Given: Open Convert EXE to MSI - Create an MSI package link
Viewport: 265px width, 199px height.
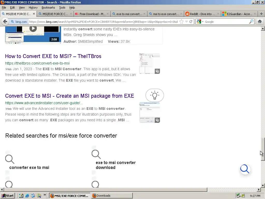Looking at the screenshot, I should coord(69,96).
